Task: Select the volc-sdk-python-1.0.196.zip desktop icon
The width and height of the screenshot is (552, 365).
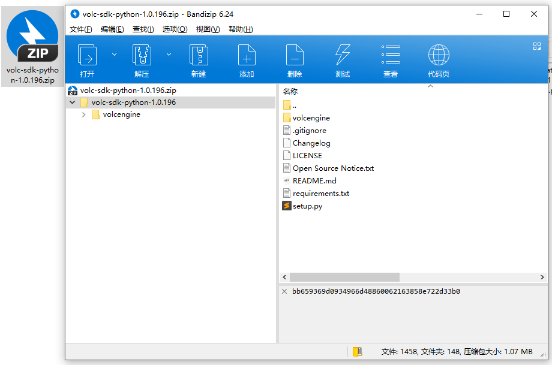Action: click(32, 47)
